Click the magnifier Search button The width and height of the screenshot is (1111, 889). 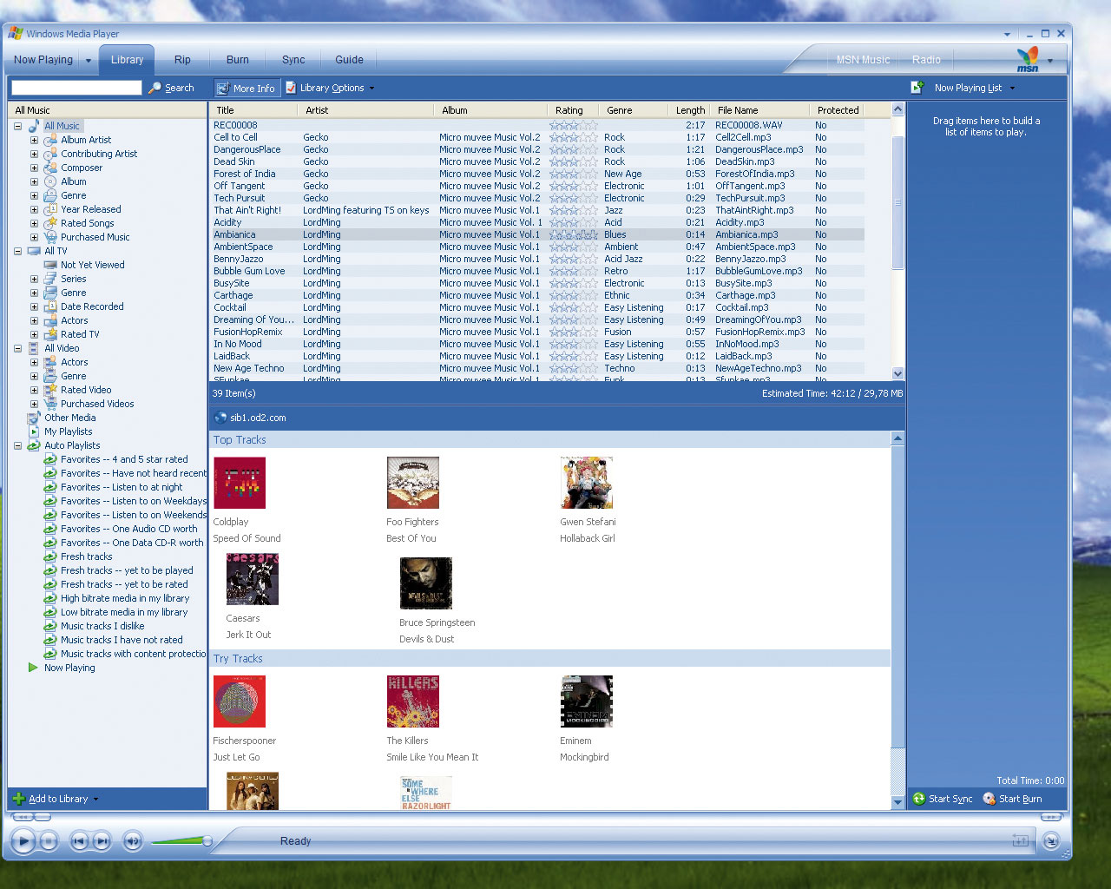[x=155, y=88]
